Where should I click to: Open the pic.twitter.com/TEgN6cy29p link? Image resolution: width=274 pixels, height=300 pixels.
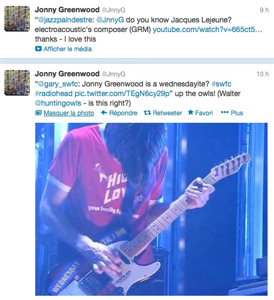click(x=122, y=93)
